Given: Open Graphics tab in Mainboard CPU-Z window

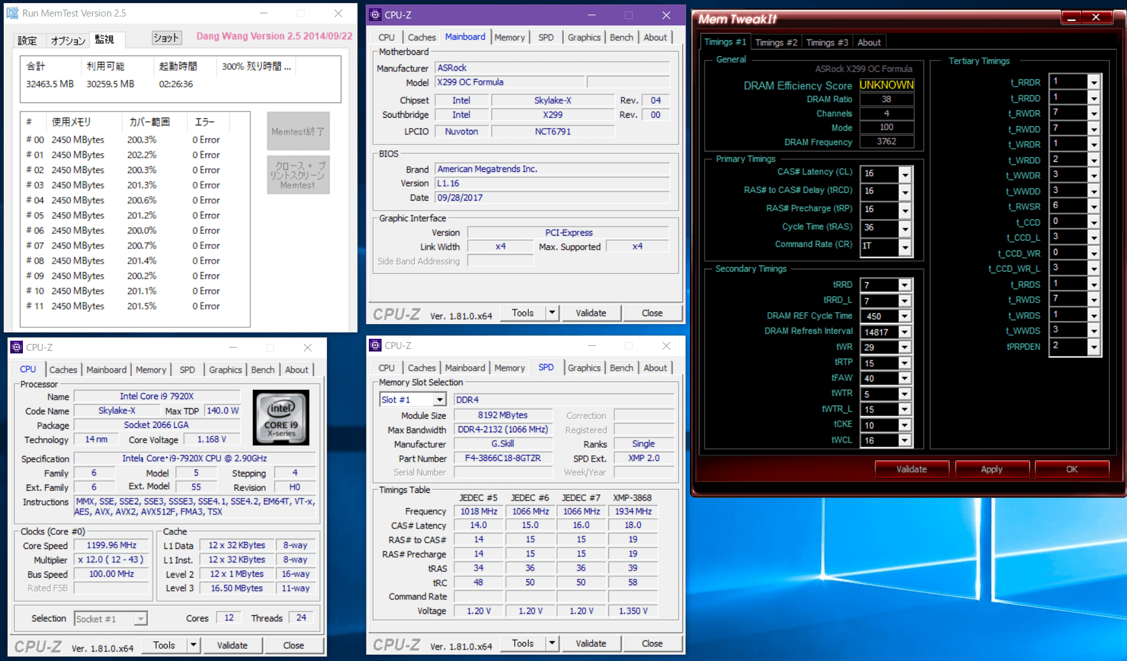Looking at the screenshot, I should (584, 38).
